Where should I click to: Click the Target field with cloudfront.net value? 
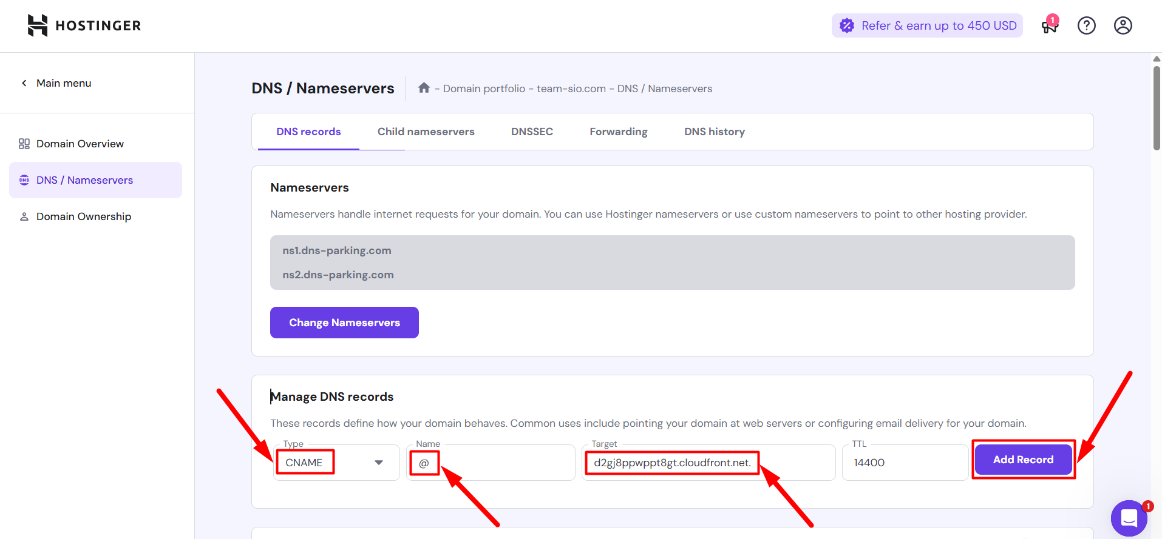click(x=708, y=463)
